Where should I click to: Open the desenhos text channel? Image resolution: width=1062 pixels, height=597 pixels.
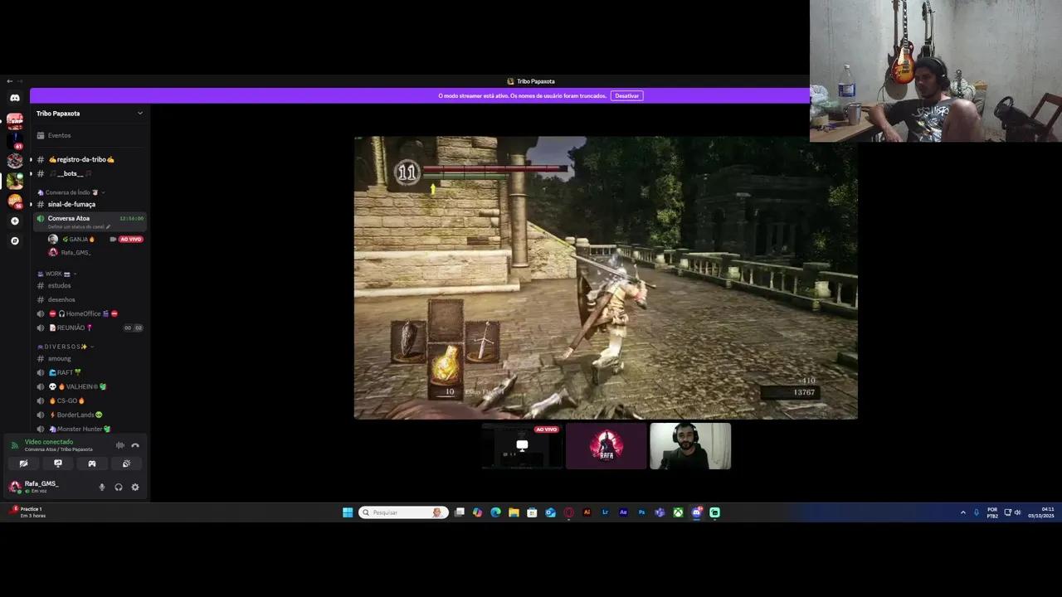pos(89,299)
